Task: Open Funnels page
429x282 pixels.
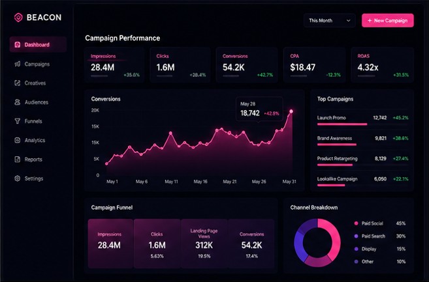Action: coord(38,121)
